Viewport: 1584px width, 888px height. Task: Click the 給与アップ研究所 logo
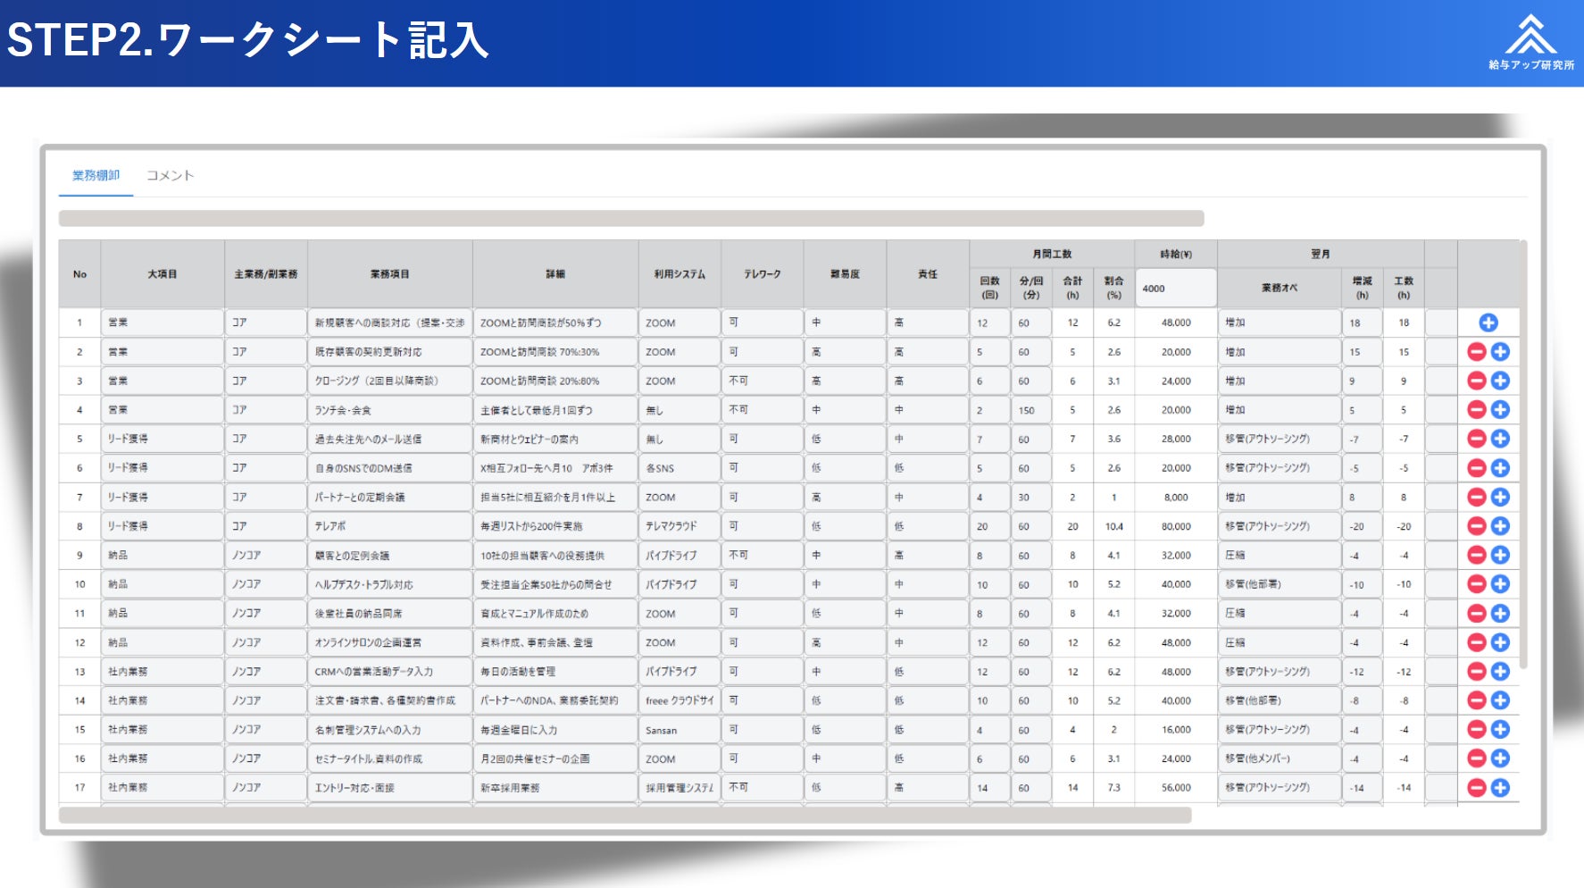1530,42
